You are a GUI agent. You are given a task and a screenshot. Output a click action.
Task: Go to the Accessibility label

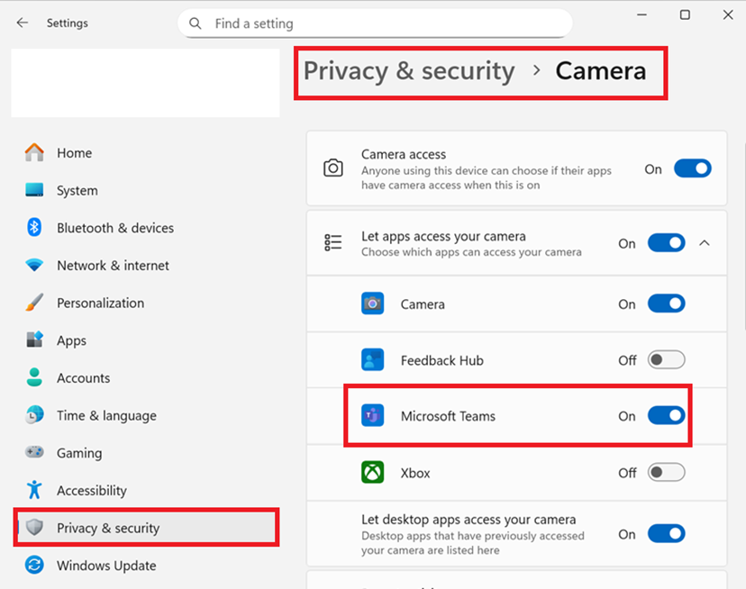point(92,491)
